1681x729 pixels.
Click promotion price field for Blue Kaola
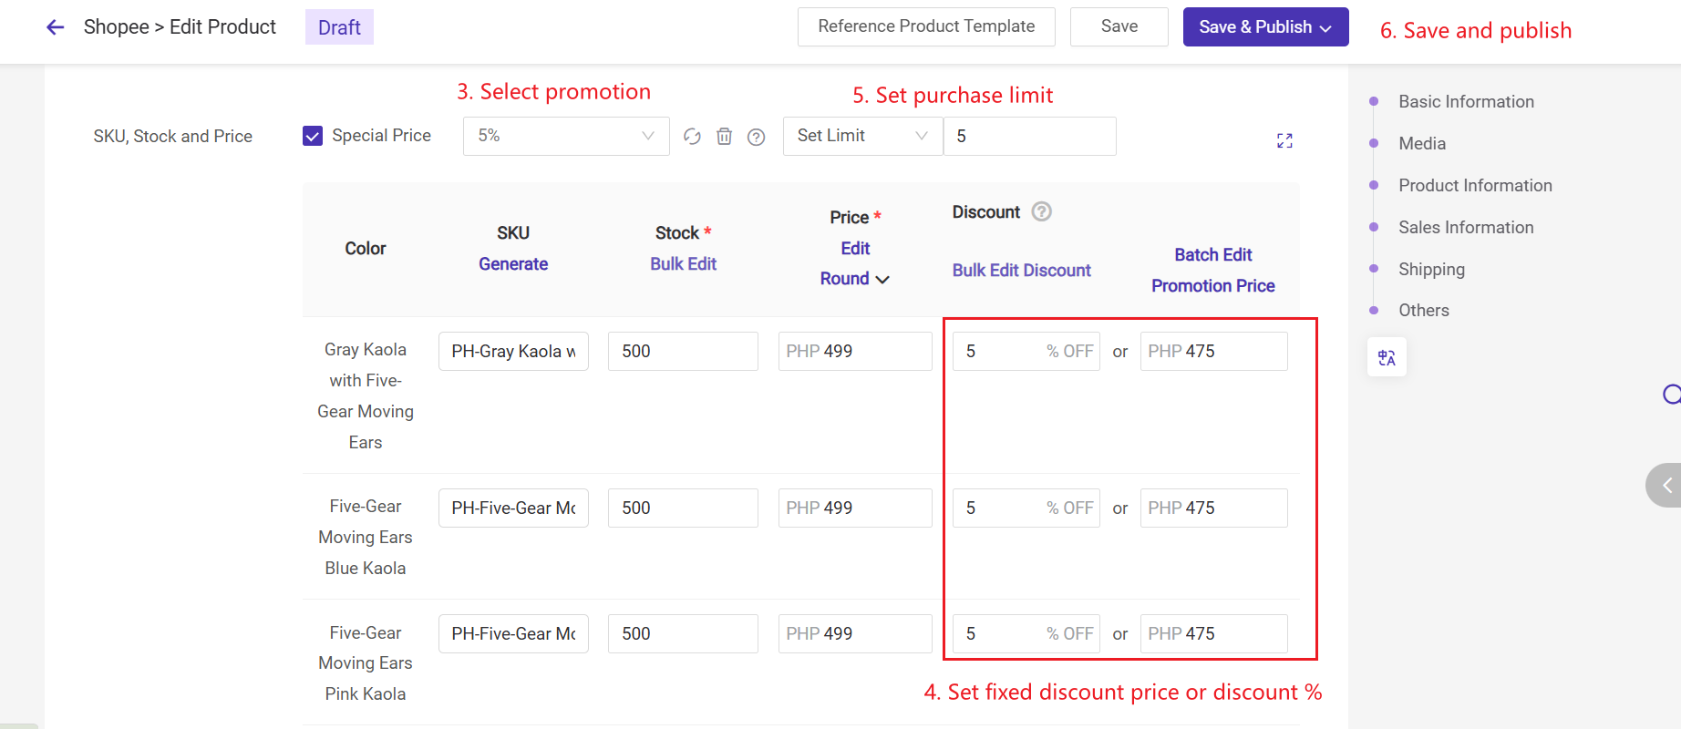coord(1213,508)
